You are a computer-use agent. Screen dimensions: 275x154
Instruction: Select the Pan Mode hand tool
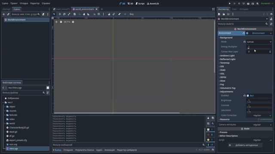coord(84,14)
